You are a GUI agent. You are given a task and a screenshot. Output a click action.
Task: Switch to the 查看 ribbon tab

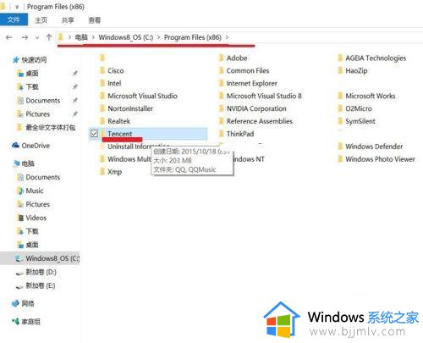(95, 20)
